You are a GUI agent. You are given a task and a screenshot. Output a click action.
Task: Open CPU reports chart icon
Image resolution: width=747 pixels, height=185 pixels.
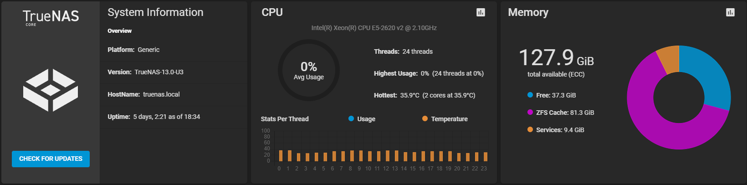tap(481, 12)
